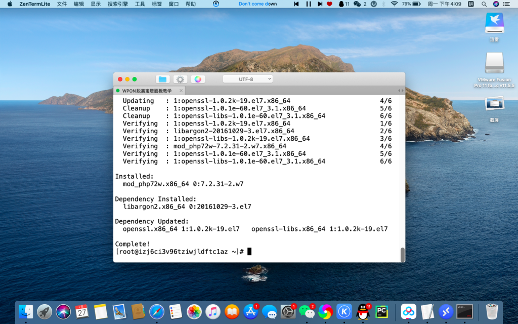Screen dimensions: 518x324
Task: Click 'Dependency Updated:' heading in terminal
Action: pos(152,221)
